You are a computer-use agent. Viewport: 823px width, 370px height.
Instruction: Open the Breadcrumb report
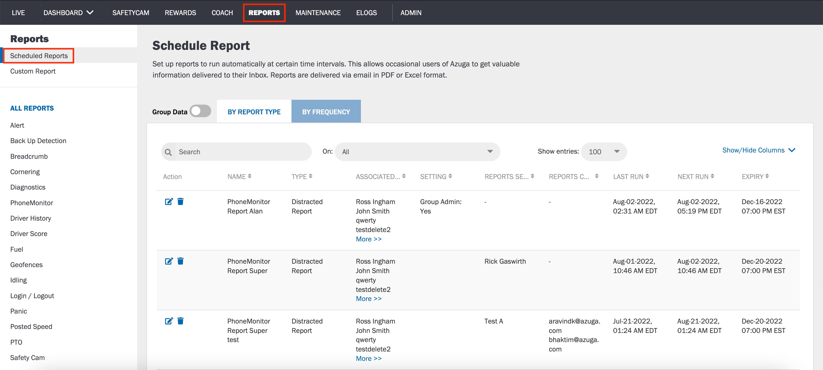[29, 156]
